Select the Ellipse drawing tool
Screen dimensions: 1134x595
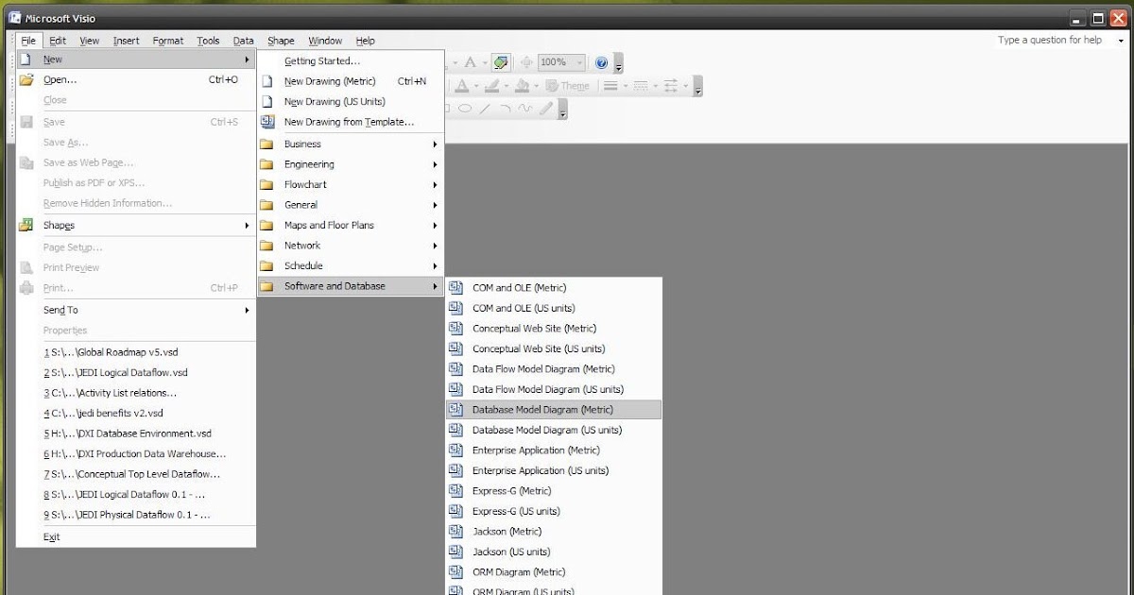tap(465, 108)
